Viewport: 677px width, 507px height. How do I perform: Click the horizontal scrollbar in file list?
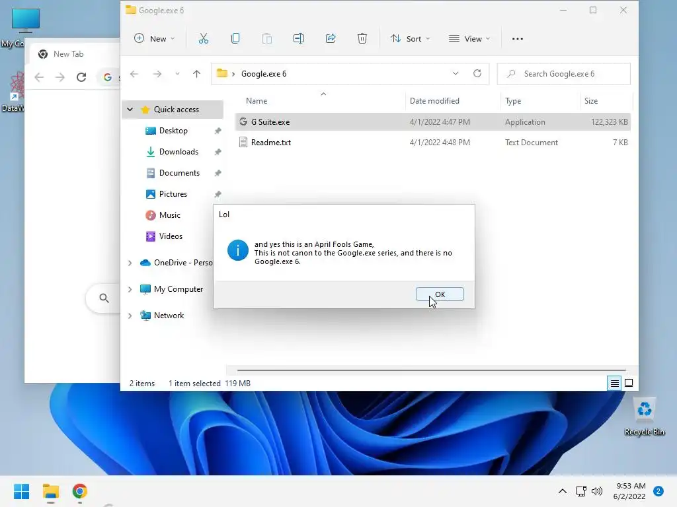[431, 370]
